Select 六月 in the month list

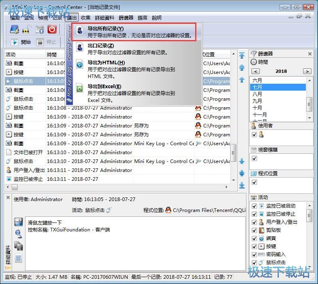click(278, 81)
